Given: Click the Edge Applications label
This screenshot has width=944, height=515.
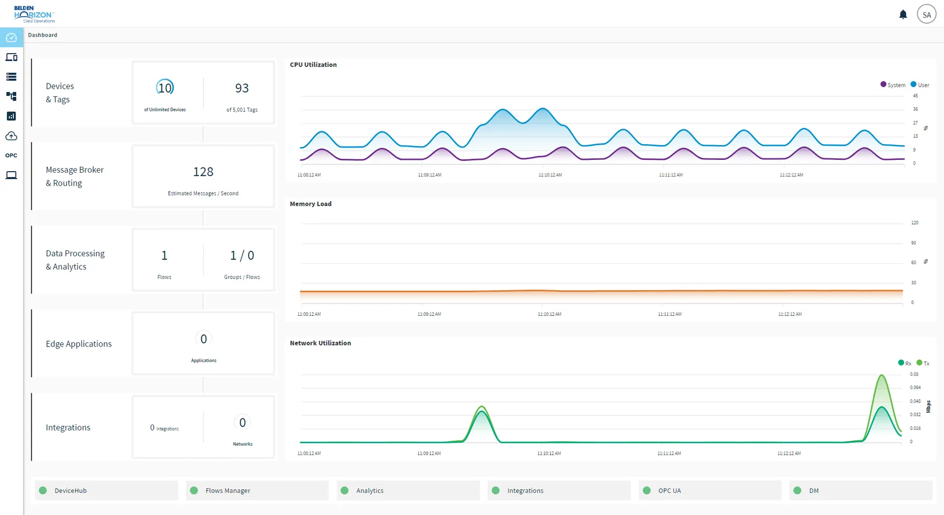Looking at the screenshot, I should (x=79, y=344).
